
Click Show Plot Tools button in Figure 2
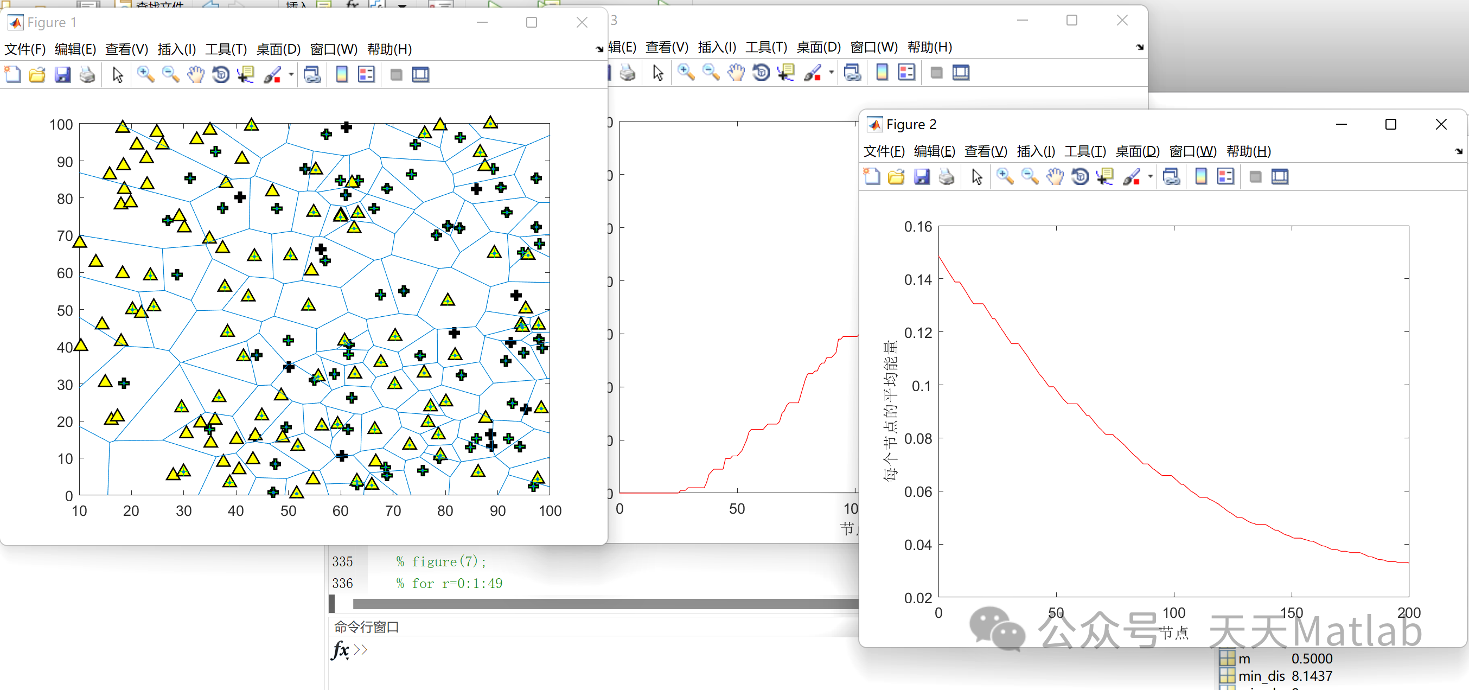(1279, 177)
